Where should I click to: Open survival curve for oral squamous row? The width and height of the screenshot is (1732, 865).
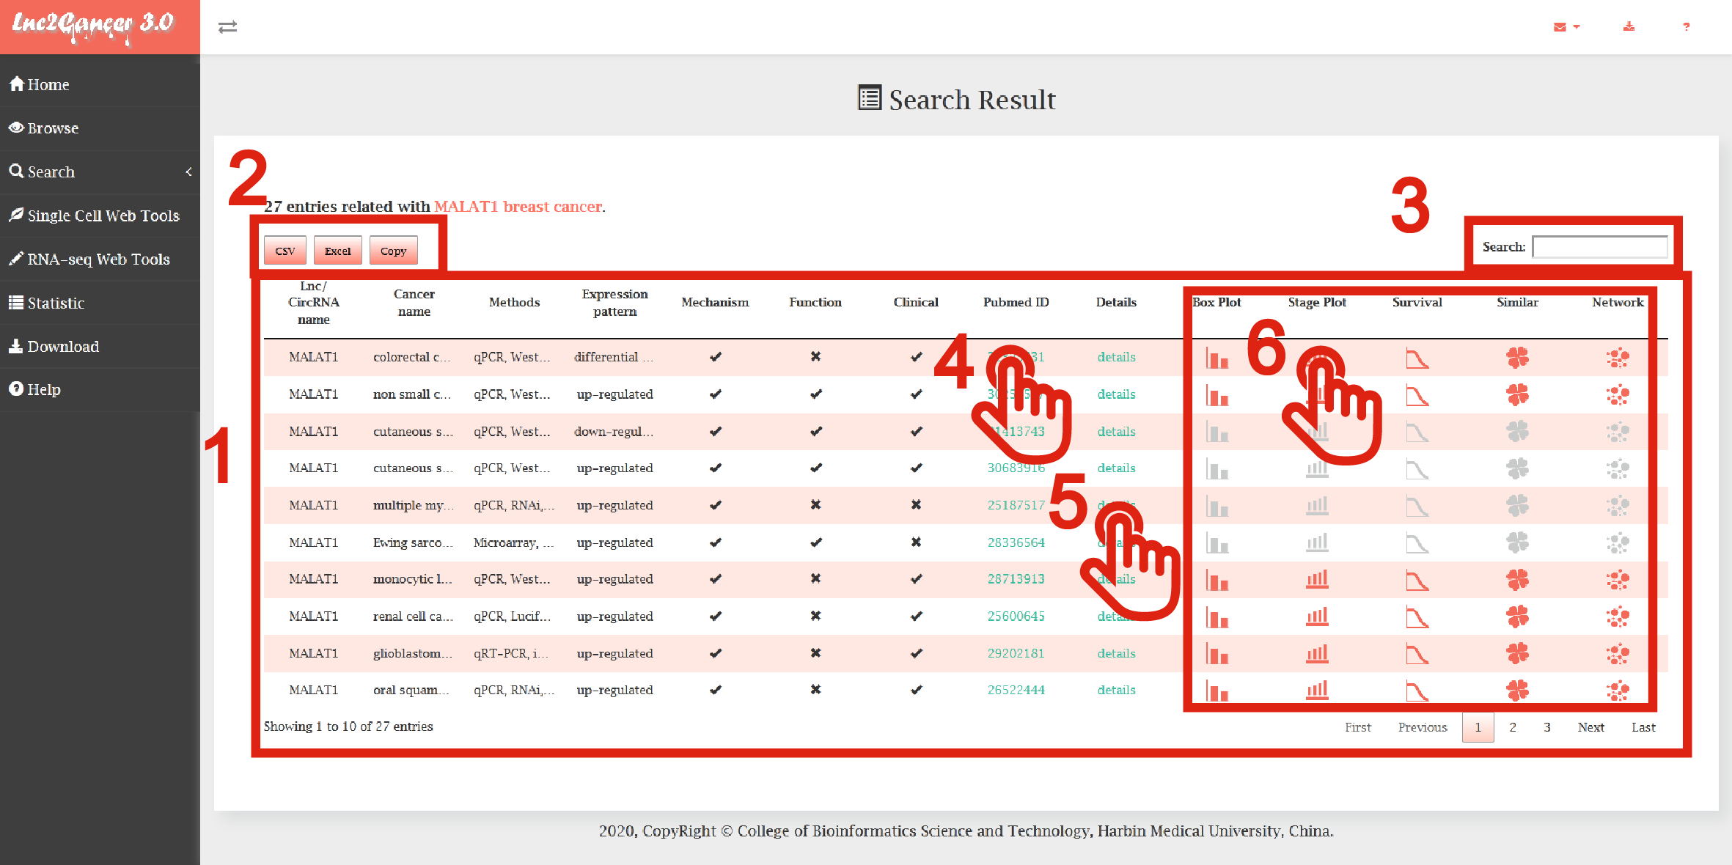pyautogui.click(x=1417, y=691)
